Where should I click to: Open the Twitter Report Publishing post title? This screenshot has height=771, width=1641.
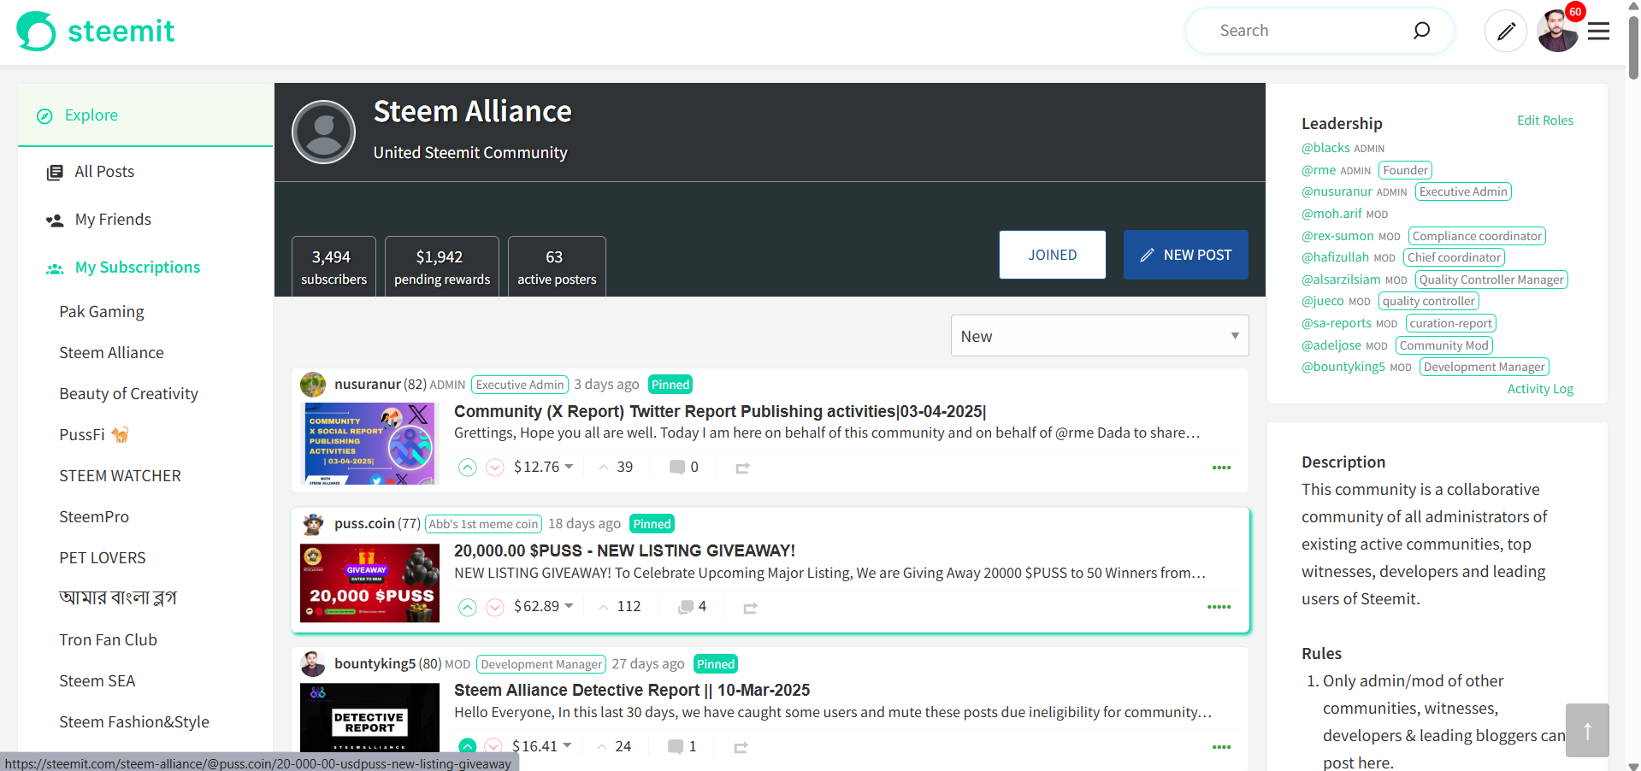[720, 411]
